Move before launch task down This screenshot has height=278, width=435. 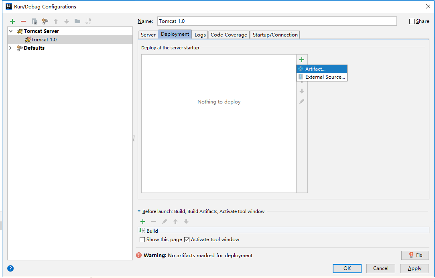point(186,221)
